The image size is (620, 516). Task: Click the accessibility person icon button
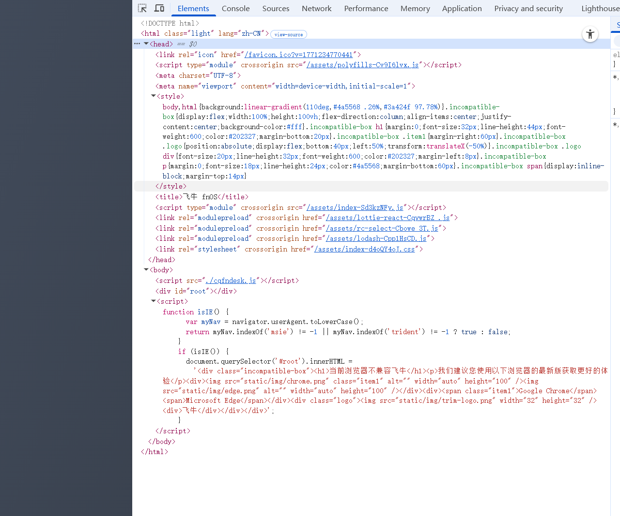[x=590, y=34]
